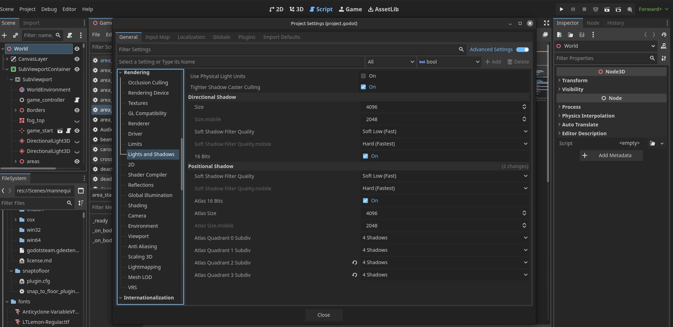Viewport: 673px width, 327px height.
Task: Click the Inspector load resource folder icon
Action: point(571,35)
